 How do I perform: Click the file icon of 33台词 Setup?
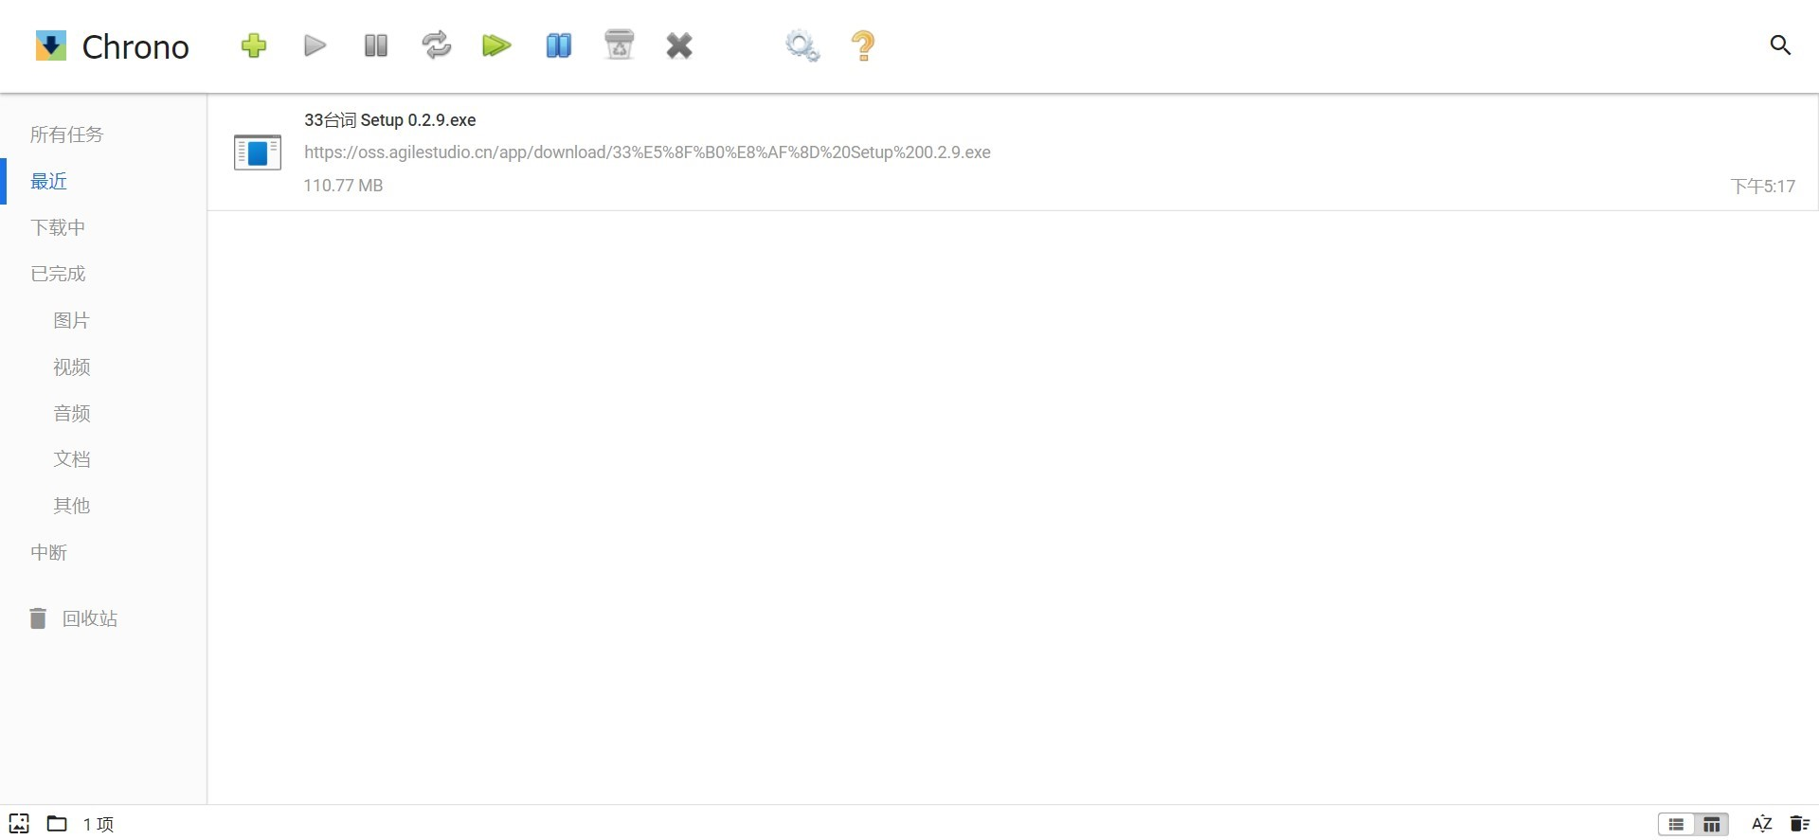(258, 152)
